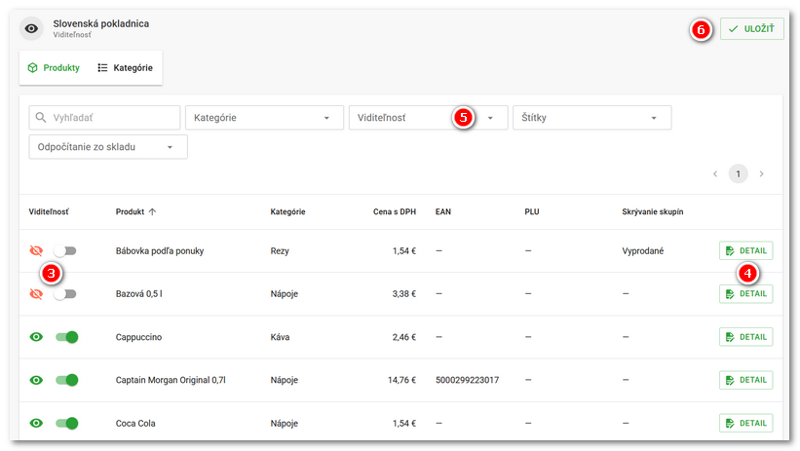This screenshot has width=800, height=451.
Task: Click the product name Cappuccino
Action: pyautogui.click(x=138, y=337)
